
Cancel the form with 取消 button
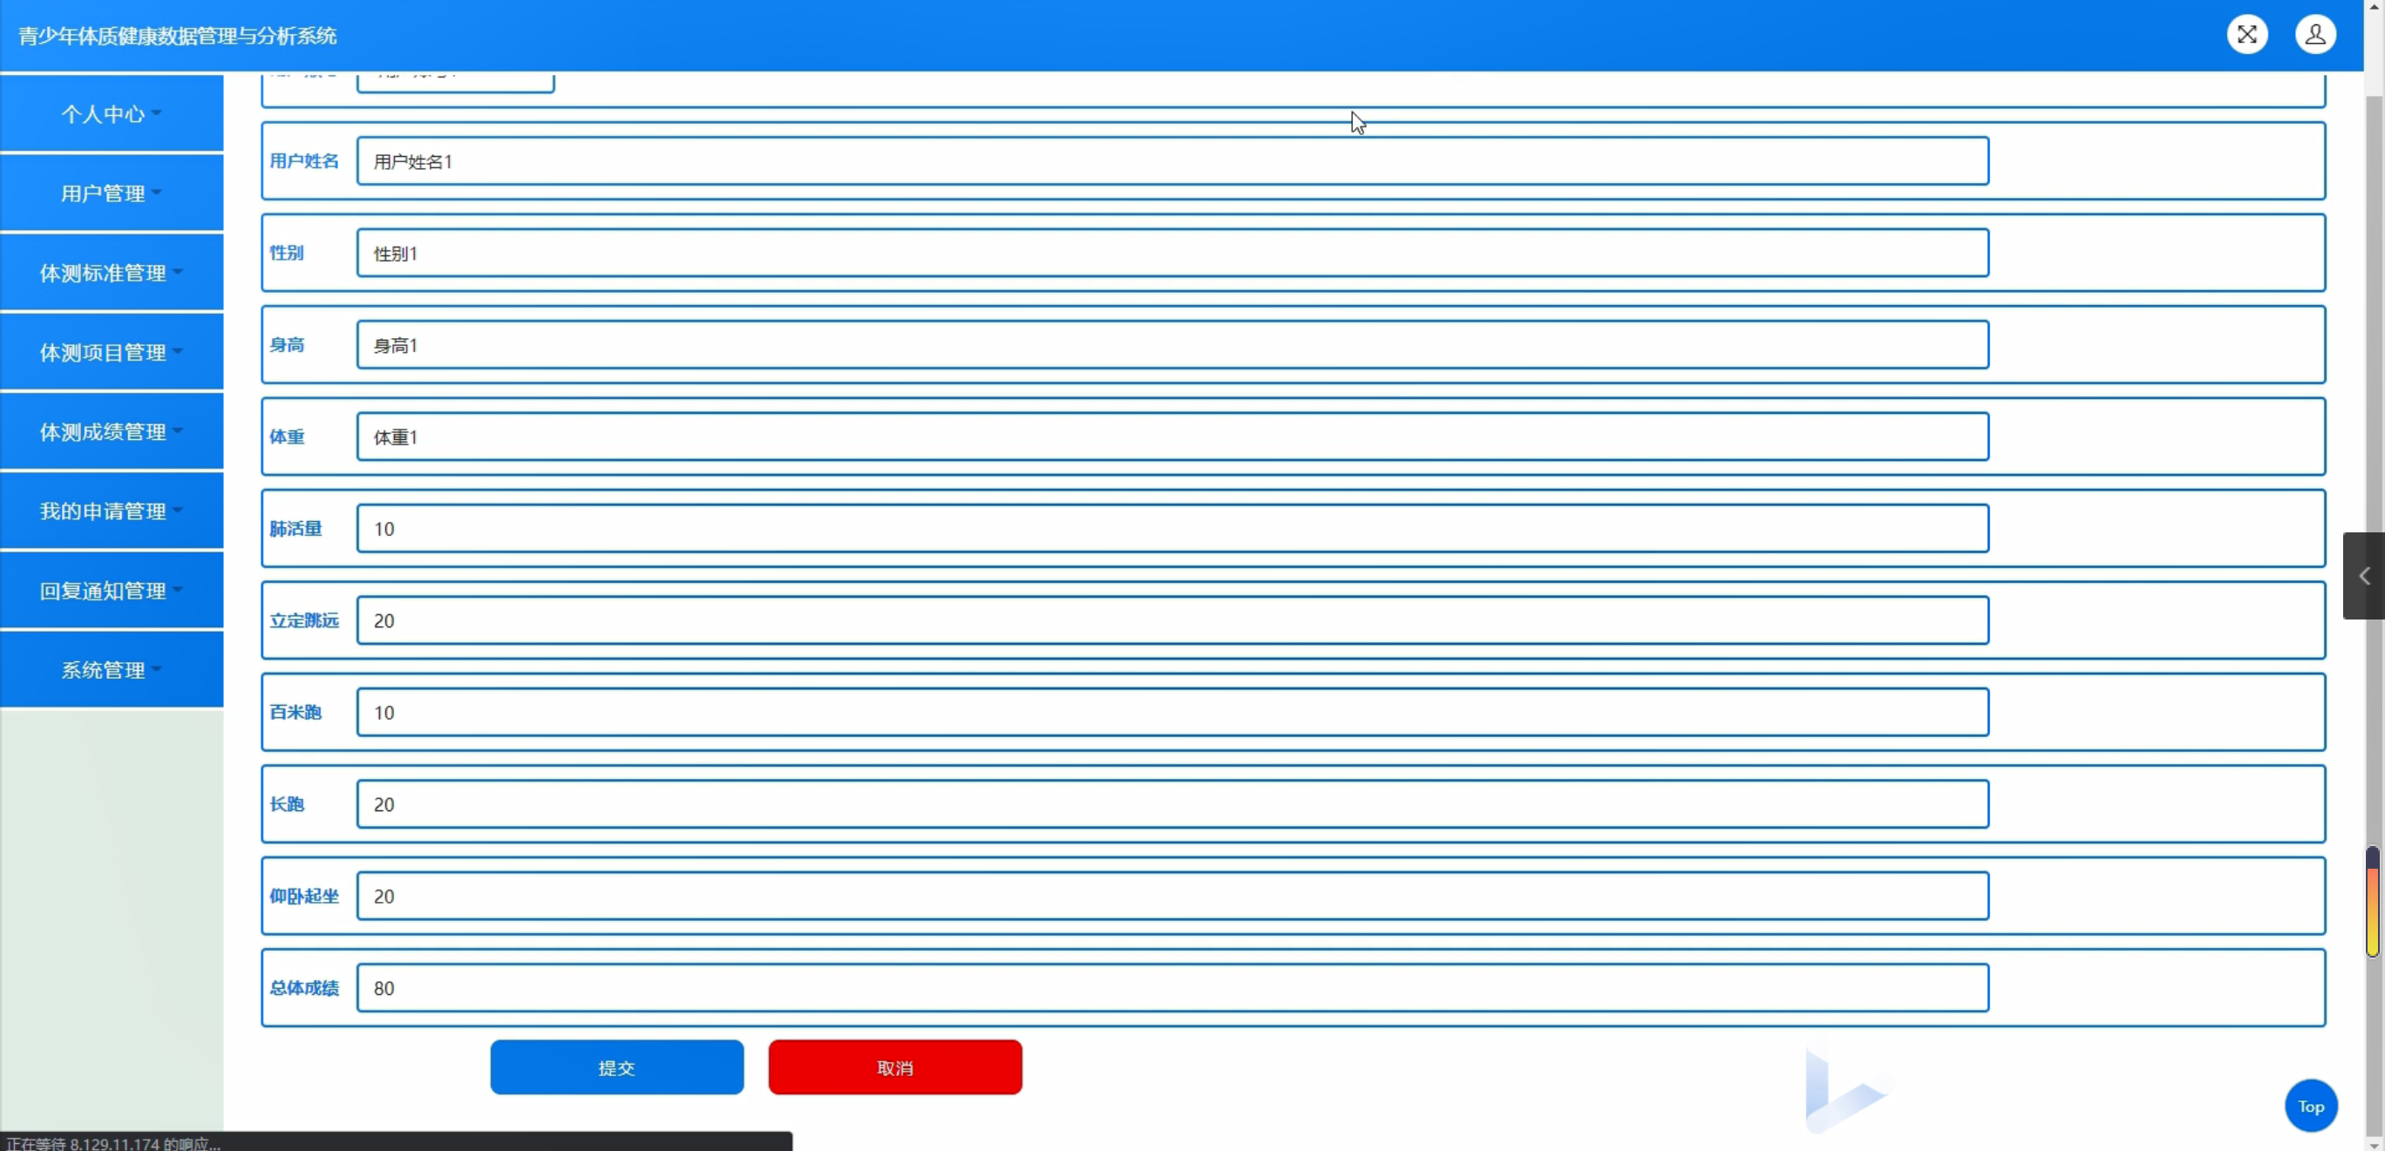[x=894, y=1067]
